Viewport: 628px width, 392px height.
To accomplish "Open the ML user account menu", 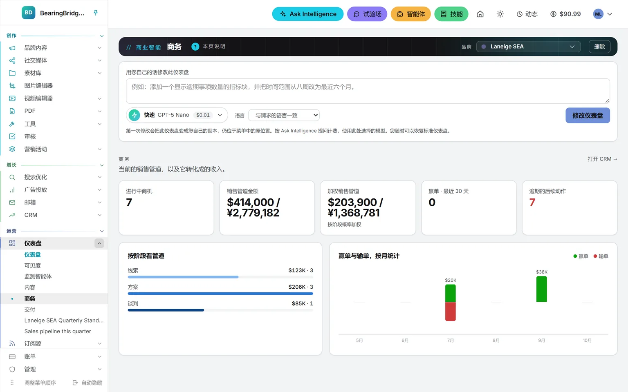I will click(x=603, y=14).
